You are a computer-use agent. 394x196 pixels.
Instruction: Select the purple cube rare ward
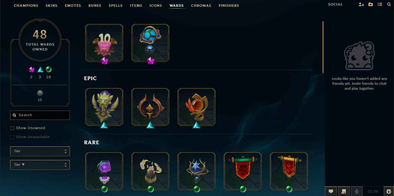tap(104, 171)
